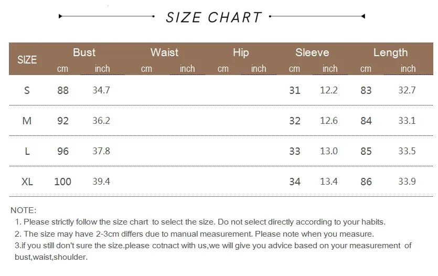Select the Waist column header
Viewport: 438px width, 276px height.
point(164,52)
